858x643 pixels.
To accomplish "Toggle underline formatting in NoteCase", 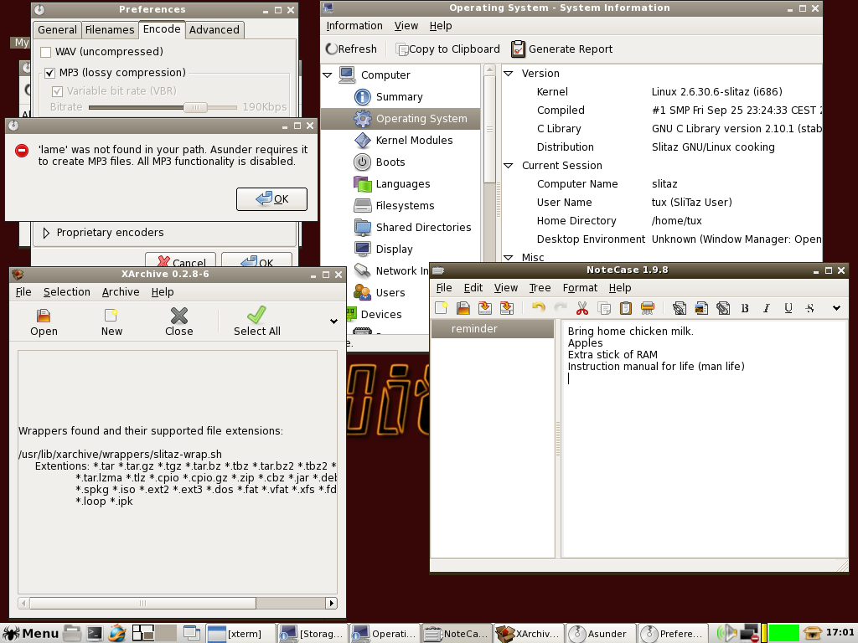I will tap(788, 308).
